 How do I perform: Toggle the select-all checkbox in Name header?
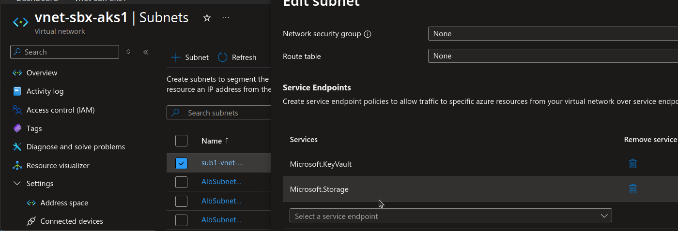click(181, 141)
